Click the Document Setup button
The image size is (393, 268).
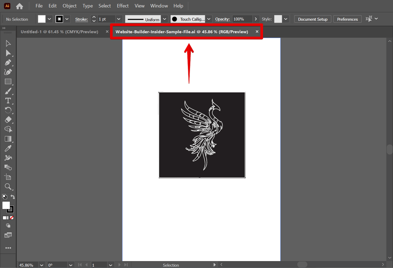(312, 19)
